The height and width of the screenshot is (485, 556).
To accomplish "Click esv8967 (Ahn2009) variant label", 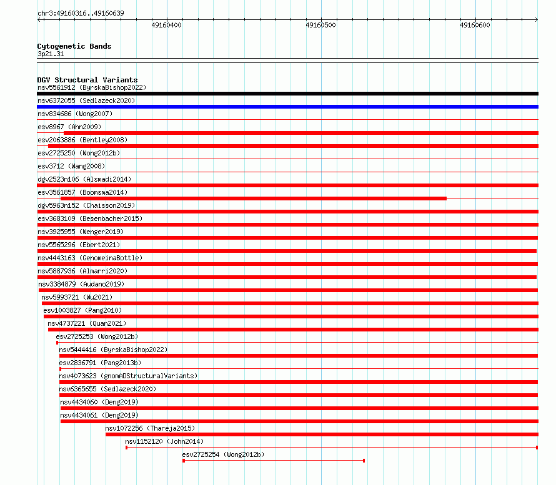I will pyautogui.click(x=69, y=127).
